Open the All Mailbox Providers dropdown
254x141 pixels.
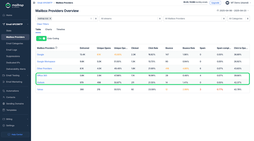pos(195,19)
